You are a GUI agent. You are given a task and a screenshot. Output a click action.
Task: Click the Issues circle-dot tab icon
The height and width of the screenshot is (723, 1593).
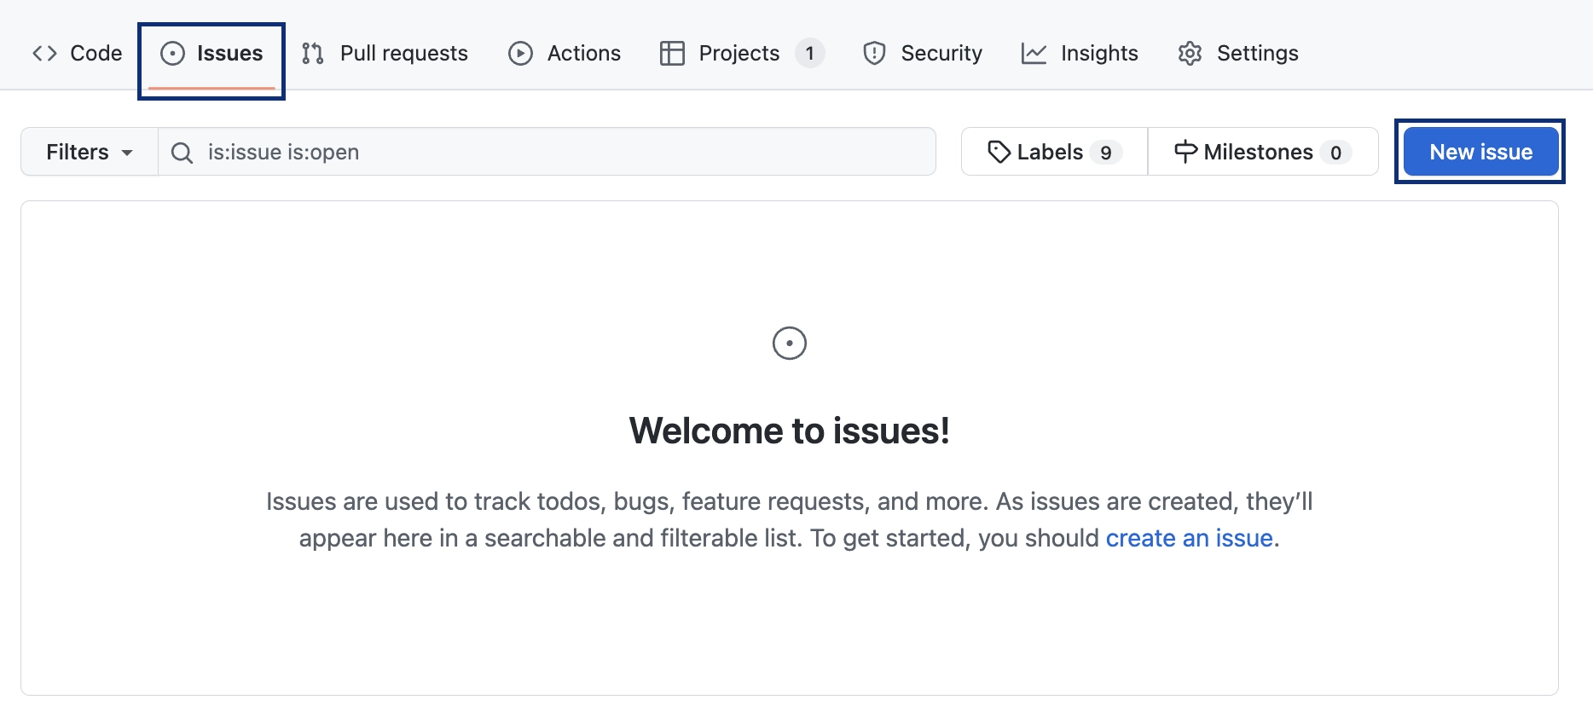tap(172, 54)
